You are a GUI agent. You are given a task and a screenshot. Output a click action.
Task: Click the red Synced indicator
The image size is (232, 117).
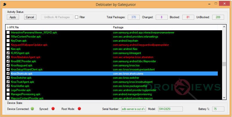53,109
